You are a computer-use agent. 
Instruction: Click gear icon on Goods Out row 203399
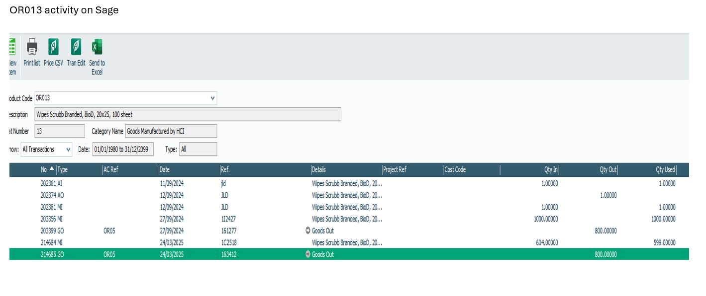pos(308,231)
